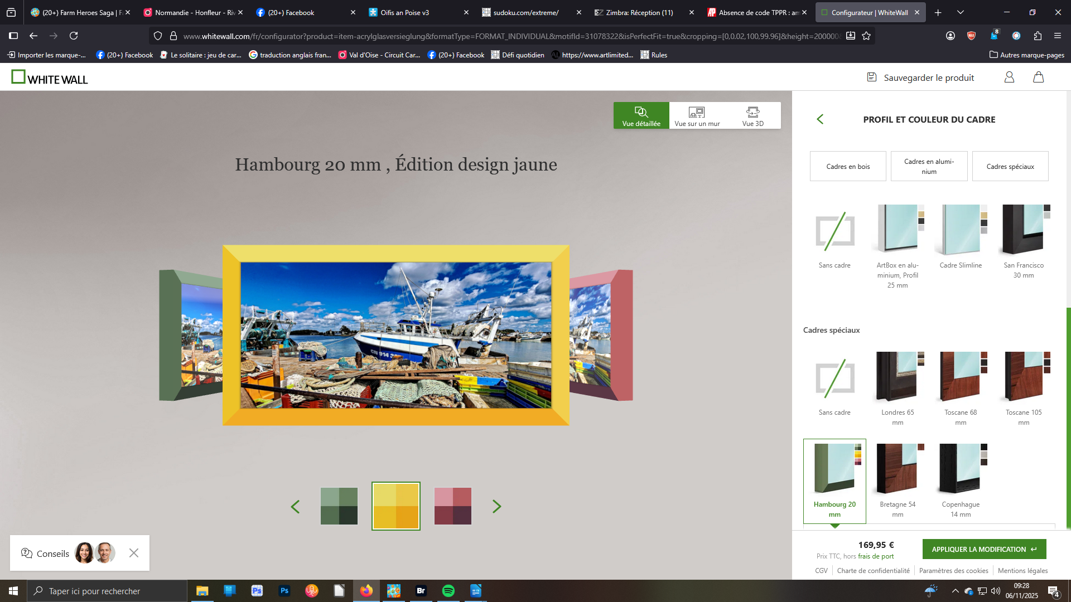Launch Spotify from taskbar
The width and height of the screenshot is (1071, 602).
click(448, 591)
